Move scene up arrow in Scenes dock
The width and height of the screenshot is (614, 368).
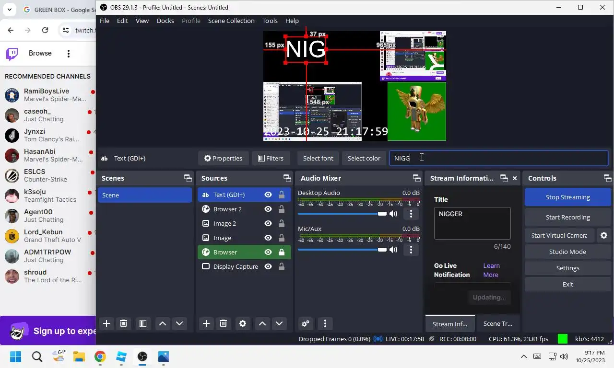coord(163,323)
